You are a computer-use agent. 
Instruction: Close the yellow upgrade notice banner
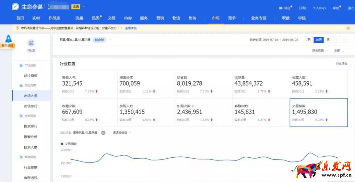click(348, 28)
